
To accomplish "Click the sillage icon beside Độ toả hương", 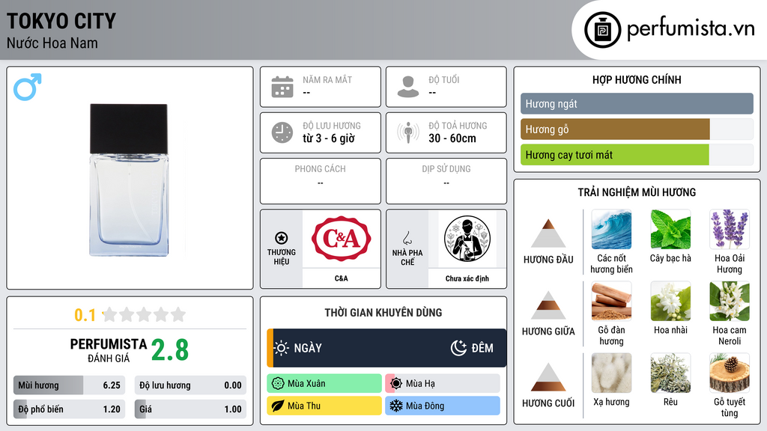I will click(x=408, y=132).
